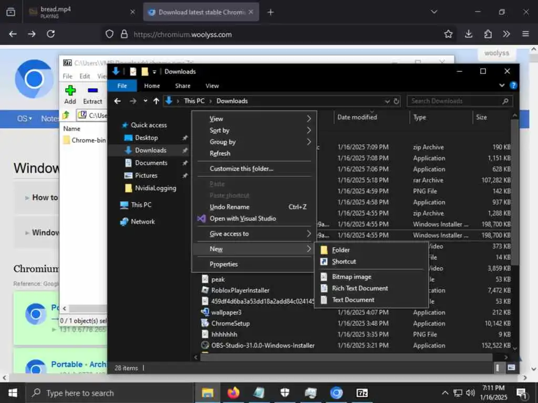Open Firefox View pinned tab icon
The image size is (538, 403).
tap(11, 12)
